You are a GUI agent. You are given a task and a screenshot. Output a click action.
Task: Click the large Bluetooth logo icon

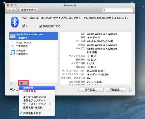pyautogui.click(x=14, y=22)
